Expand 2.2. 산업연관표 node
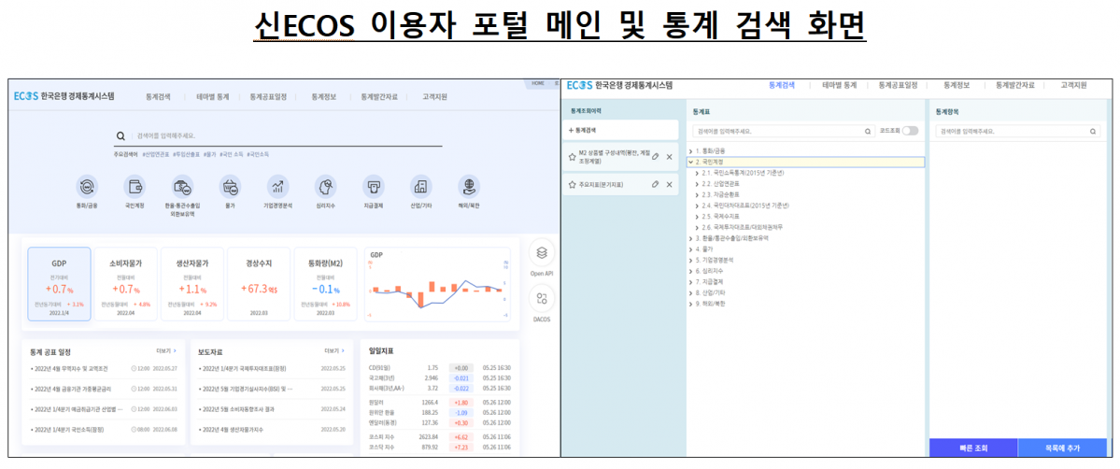This screenshot has width=1120, height=469. coord(698,184)
